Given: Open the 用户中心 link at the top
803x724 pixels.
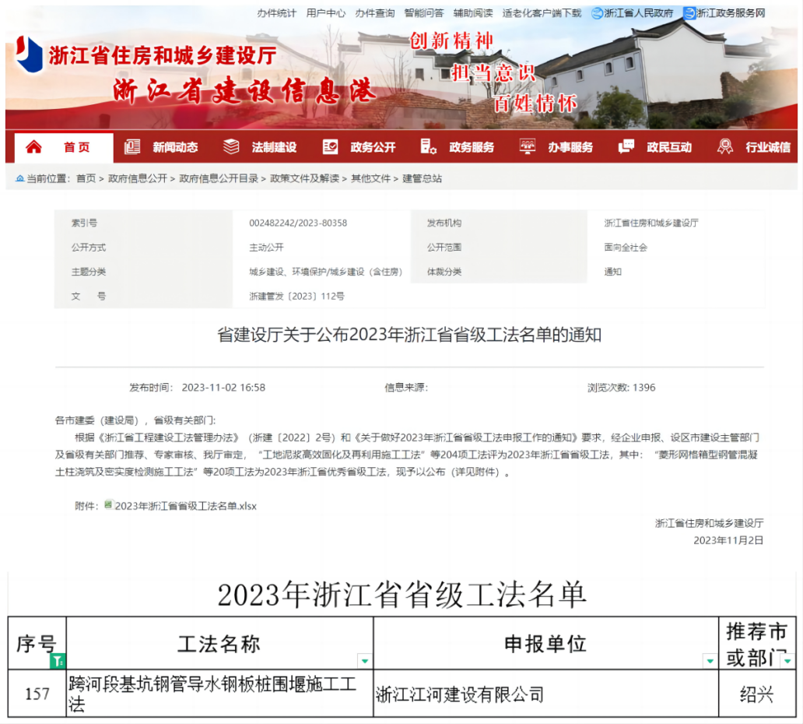Looking at the screenshot, I should (x=326, y=13).
